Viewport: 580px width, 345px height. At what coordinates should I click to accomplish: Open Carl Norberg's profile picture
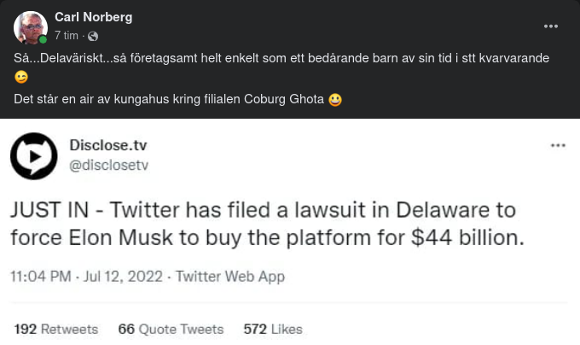[30, 27]
